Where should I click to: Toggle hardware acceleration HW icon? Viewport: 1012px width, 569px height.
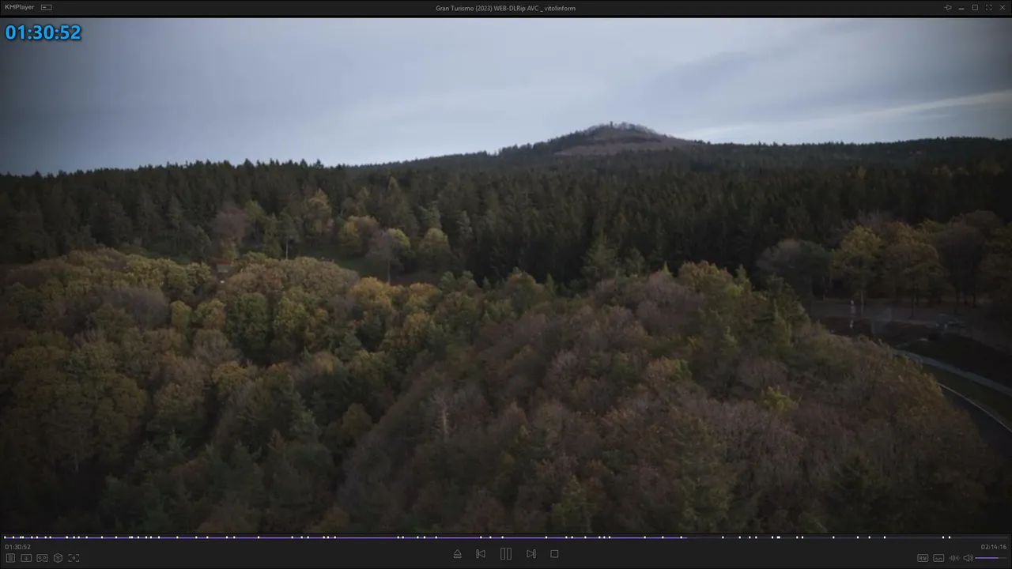tap(923, 558)
